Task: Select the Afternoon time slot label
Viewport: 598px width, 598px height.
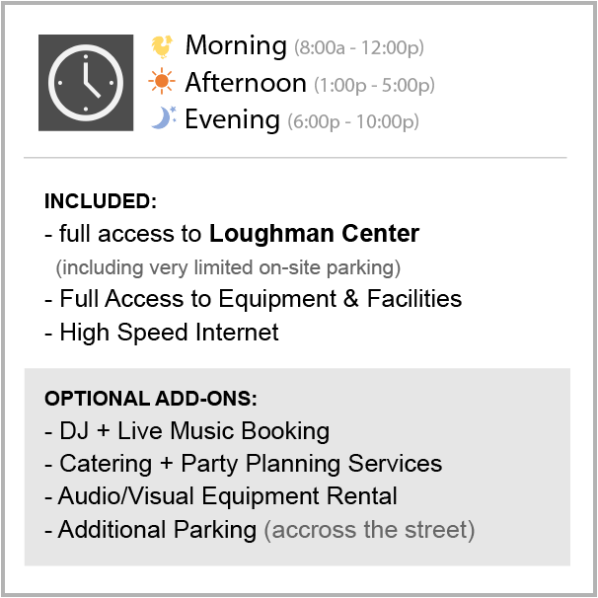Action: click(246, 83)
